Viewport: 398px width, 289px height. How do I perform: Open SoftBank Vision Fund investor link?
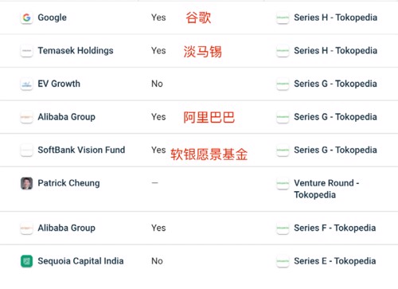(81, 150)
